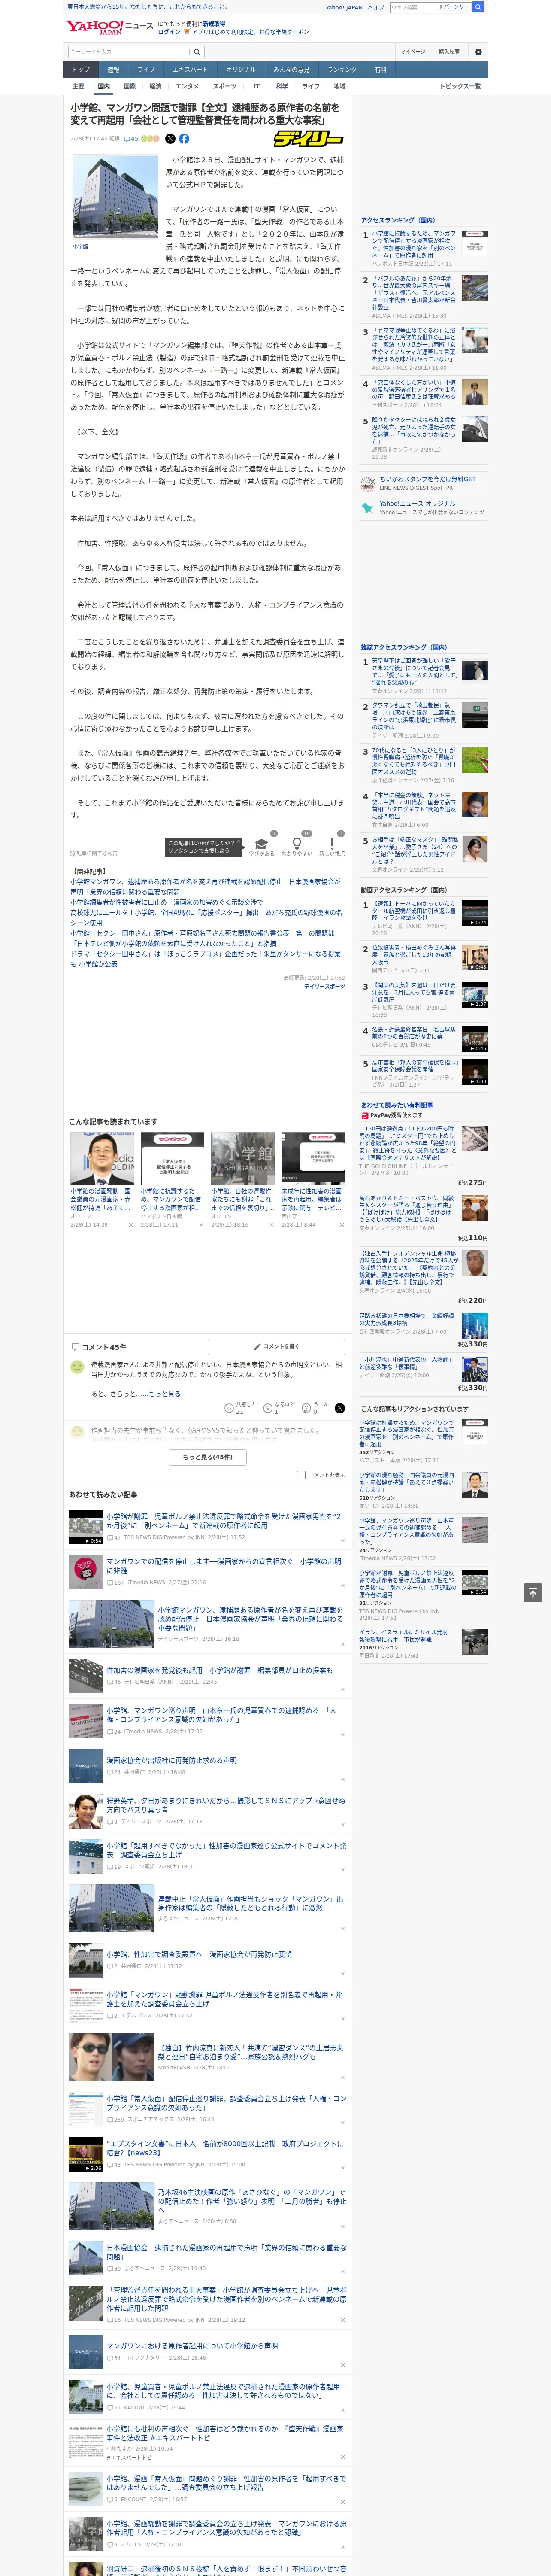Select the みんなの意見 tab
Viewport: 551px width, 2576px height.
point(291,70)
